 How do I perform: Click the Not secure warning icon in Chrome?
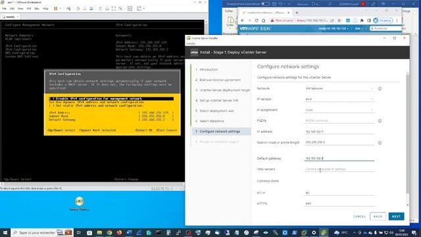click(x=272, y=20)
